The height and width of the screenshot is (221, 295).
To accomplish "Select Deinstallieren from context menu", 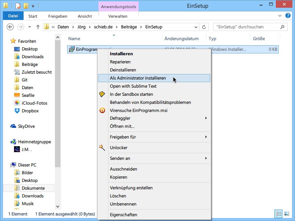I will click(154, 70).
